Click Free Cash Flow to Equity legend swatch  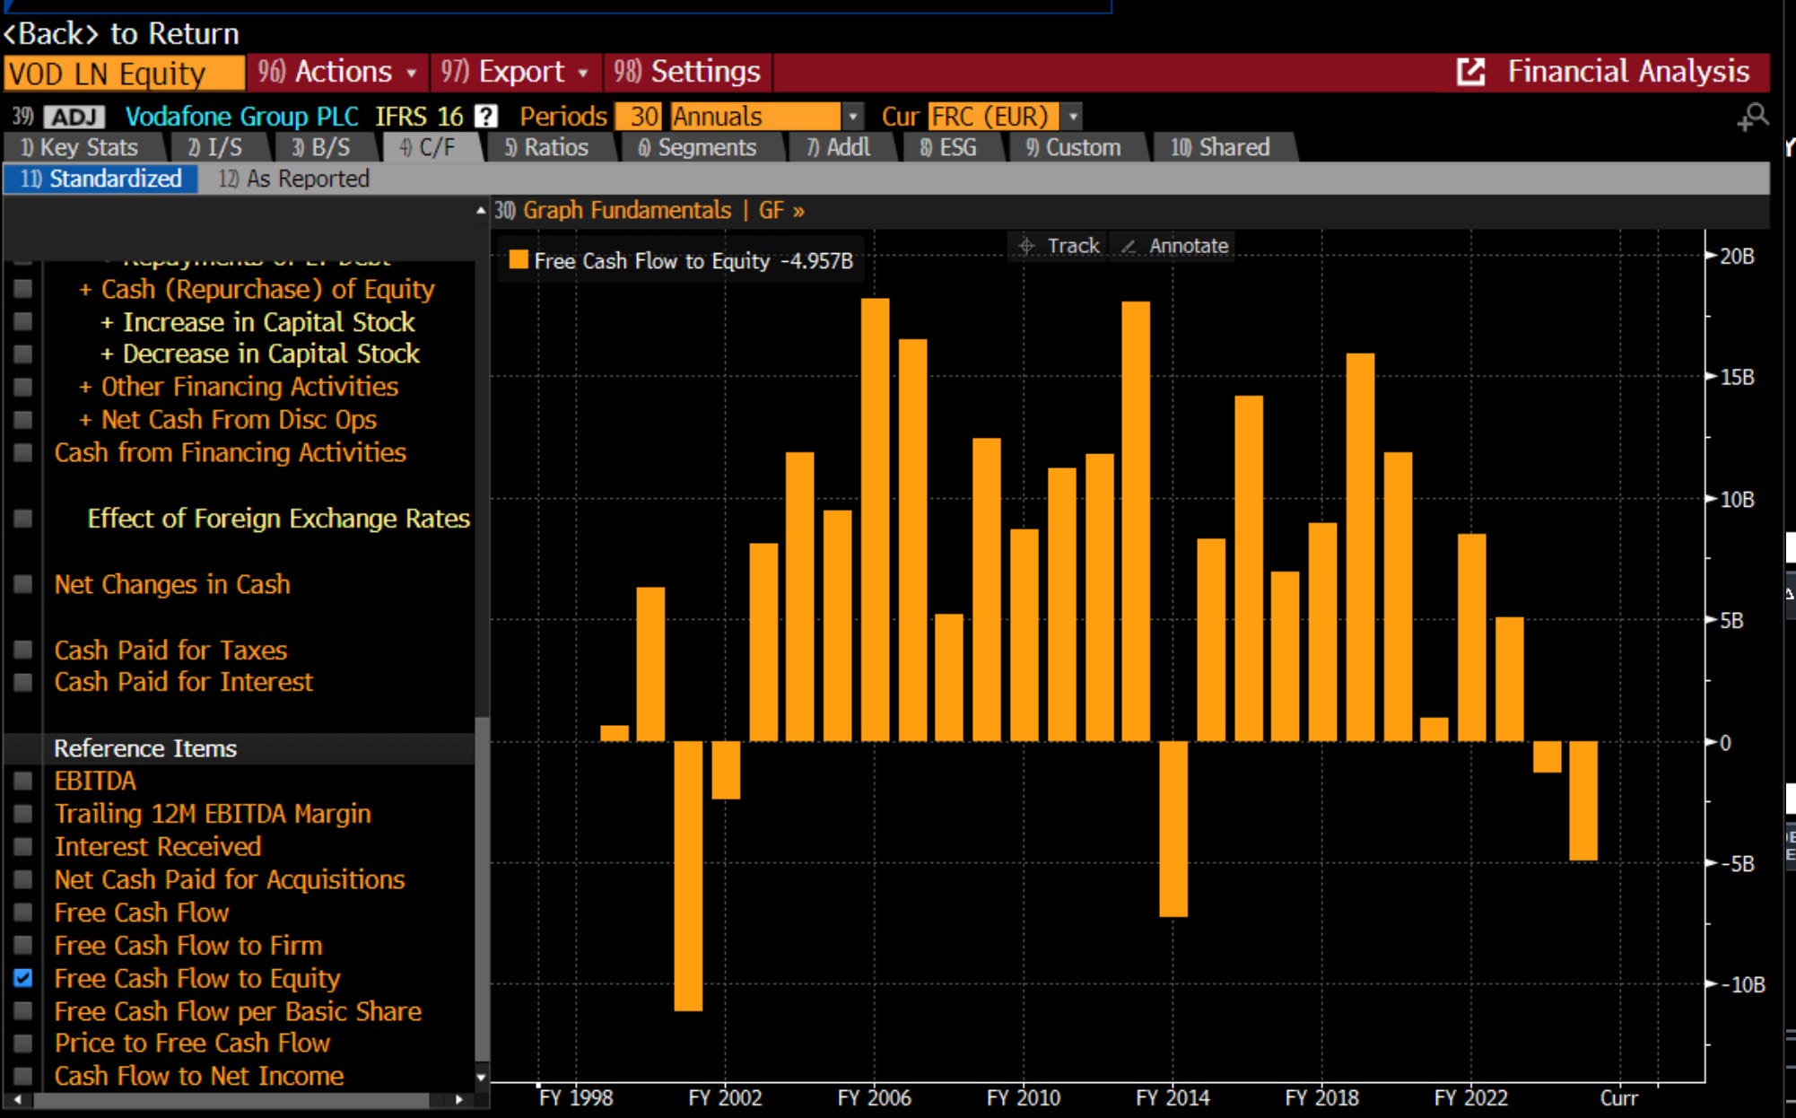click(518, 260)
